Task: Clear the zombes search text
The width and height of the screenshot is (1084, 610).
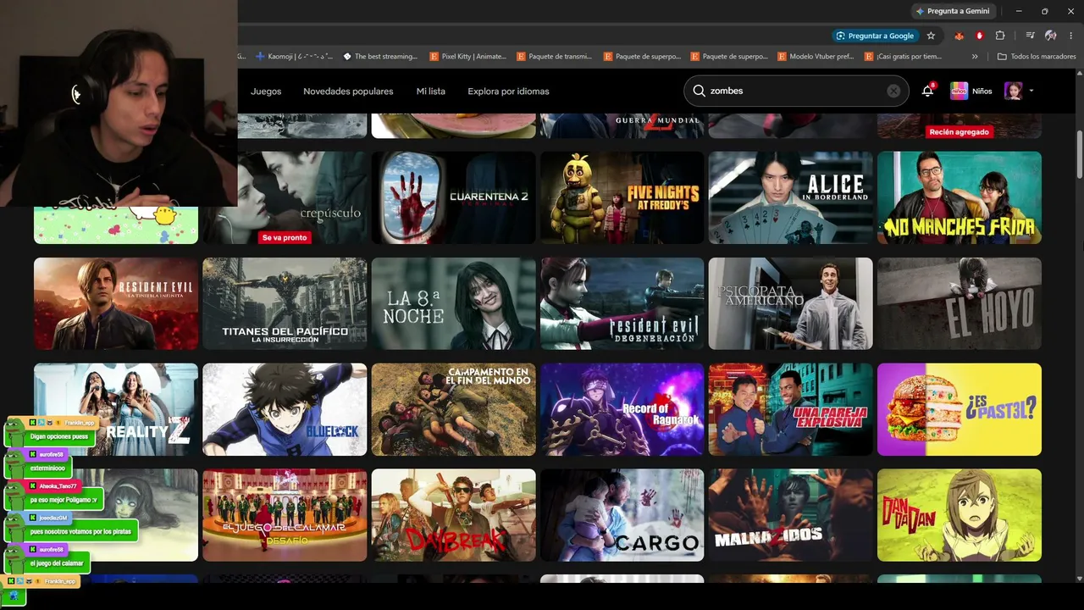Action: 893,91
